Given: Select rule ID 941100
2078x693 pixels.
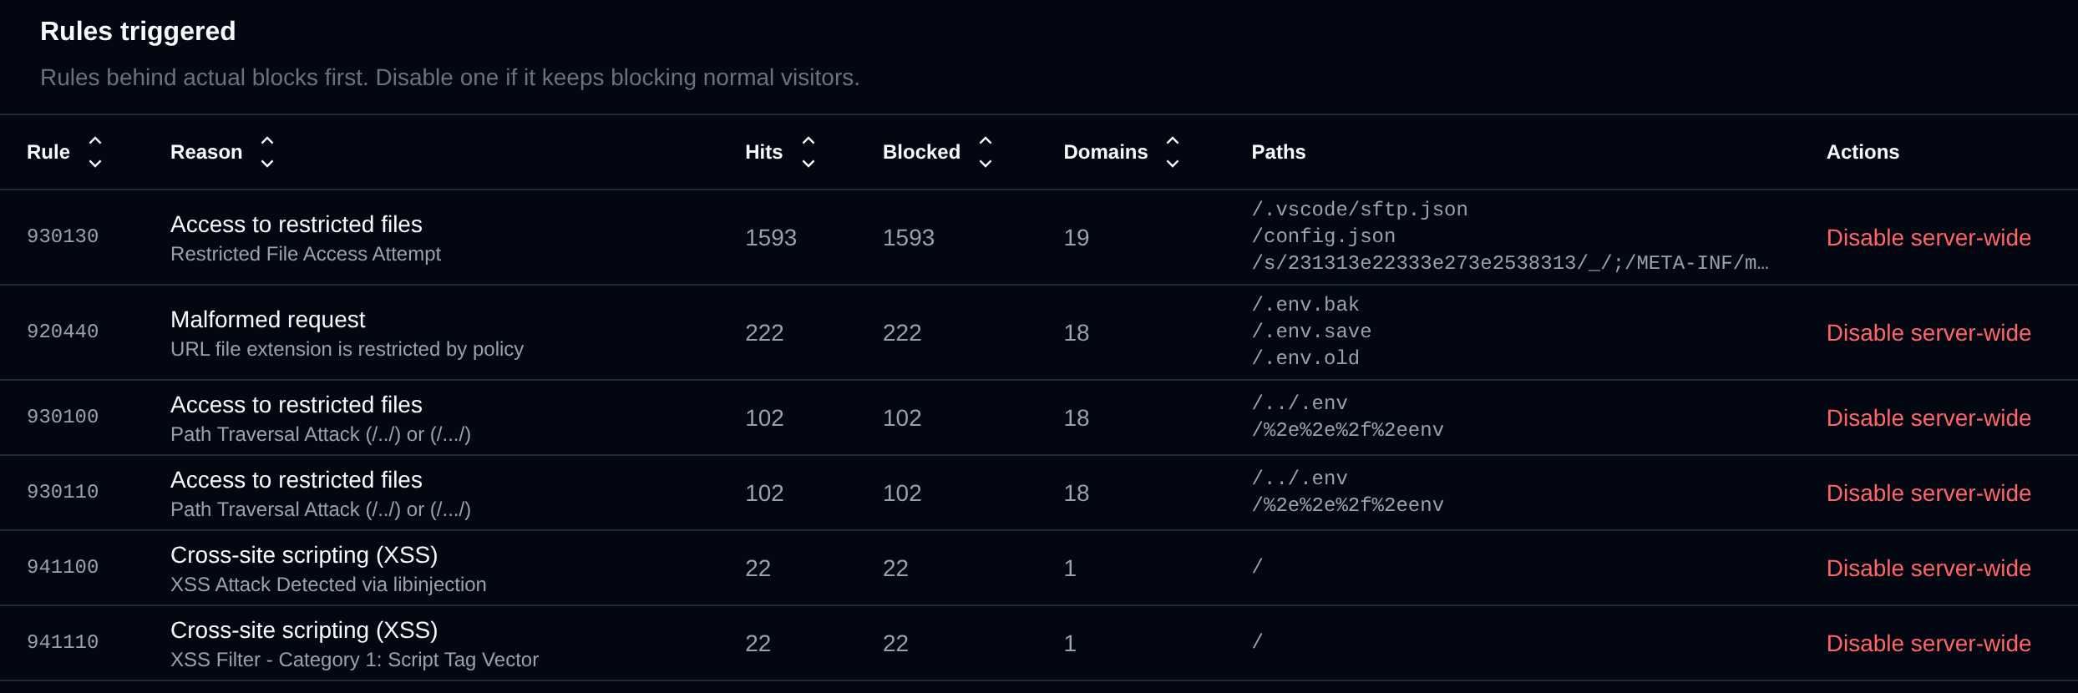Looking at the screenshot, I should point(63,567).
